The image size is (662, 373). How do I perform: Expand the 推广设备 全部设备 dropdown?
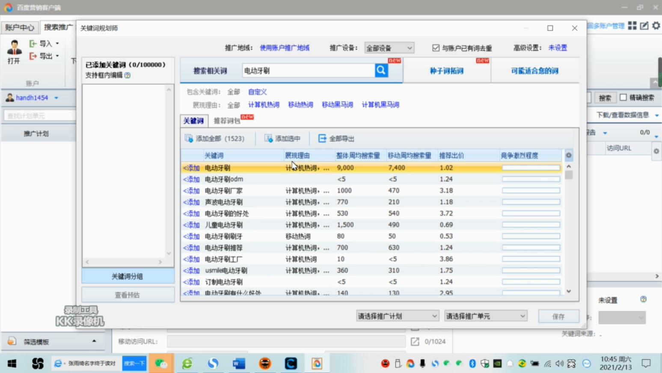click(x=389, y=48)
